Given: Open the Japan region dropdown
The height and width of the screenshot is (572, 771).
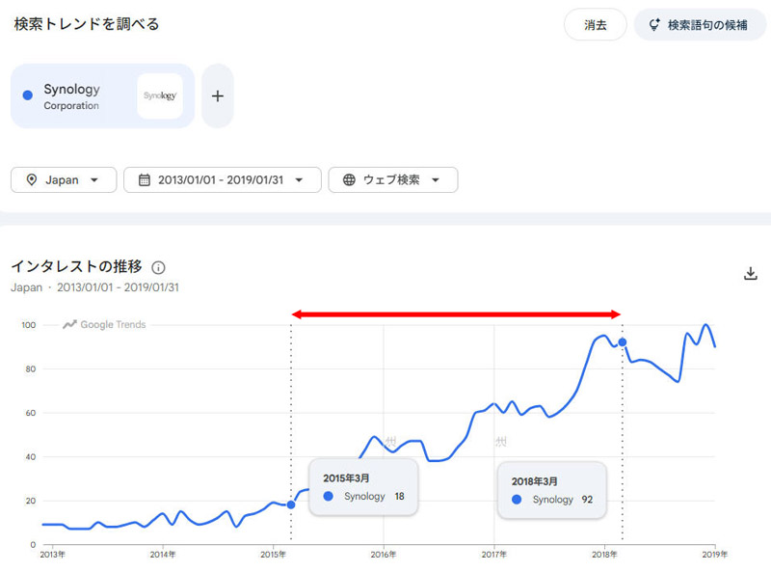Looking at the screenshot, I should click(64, 179).
